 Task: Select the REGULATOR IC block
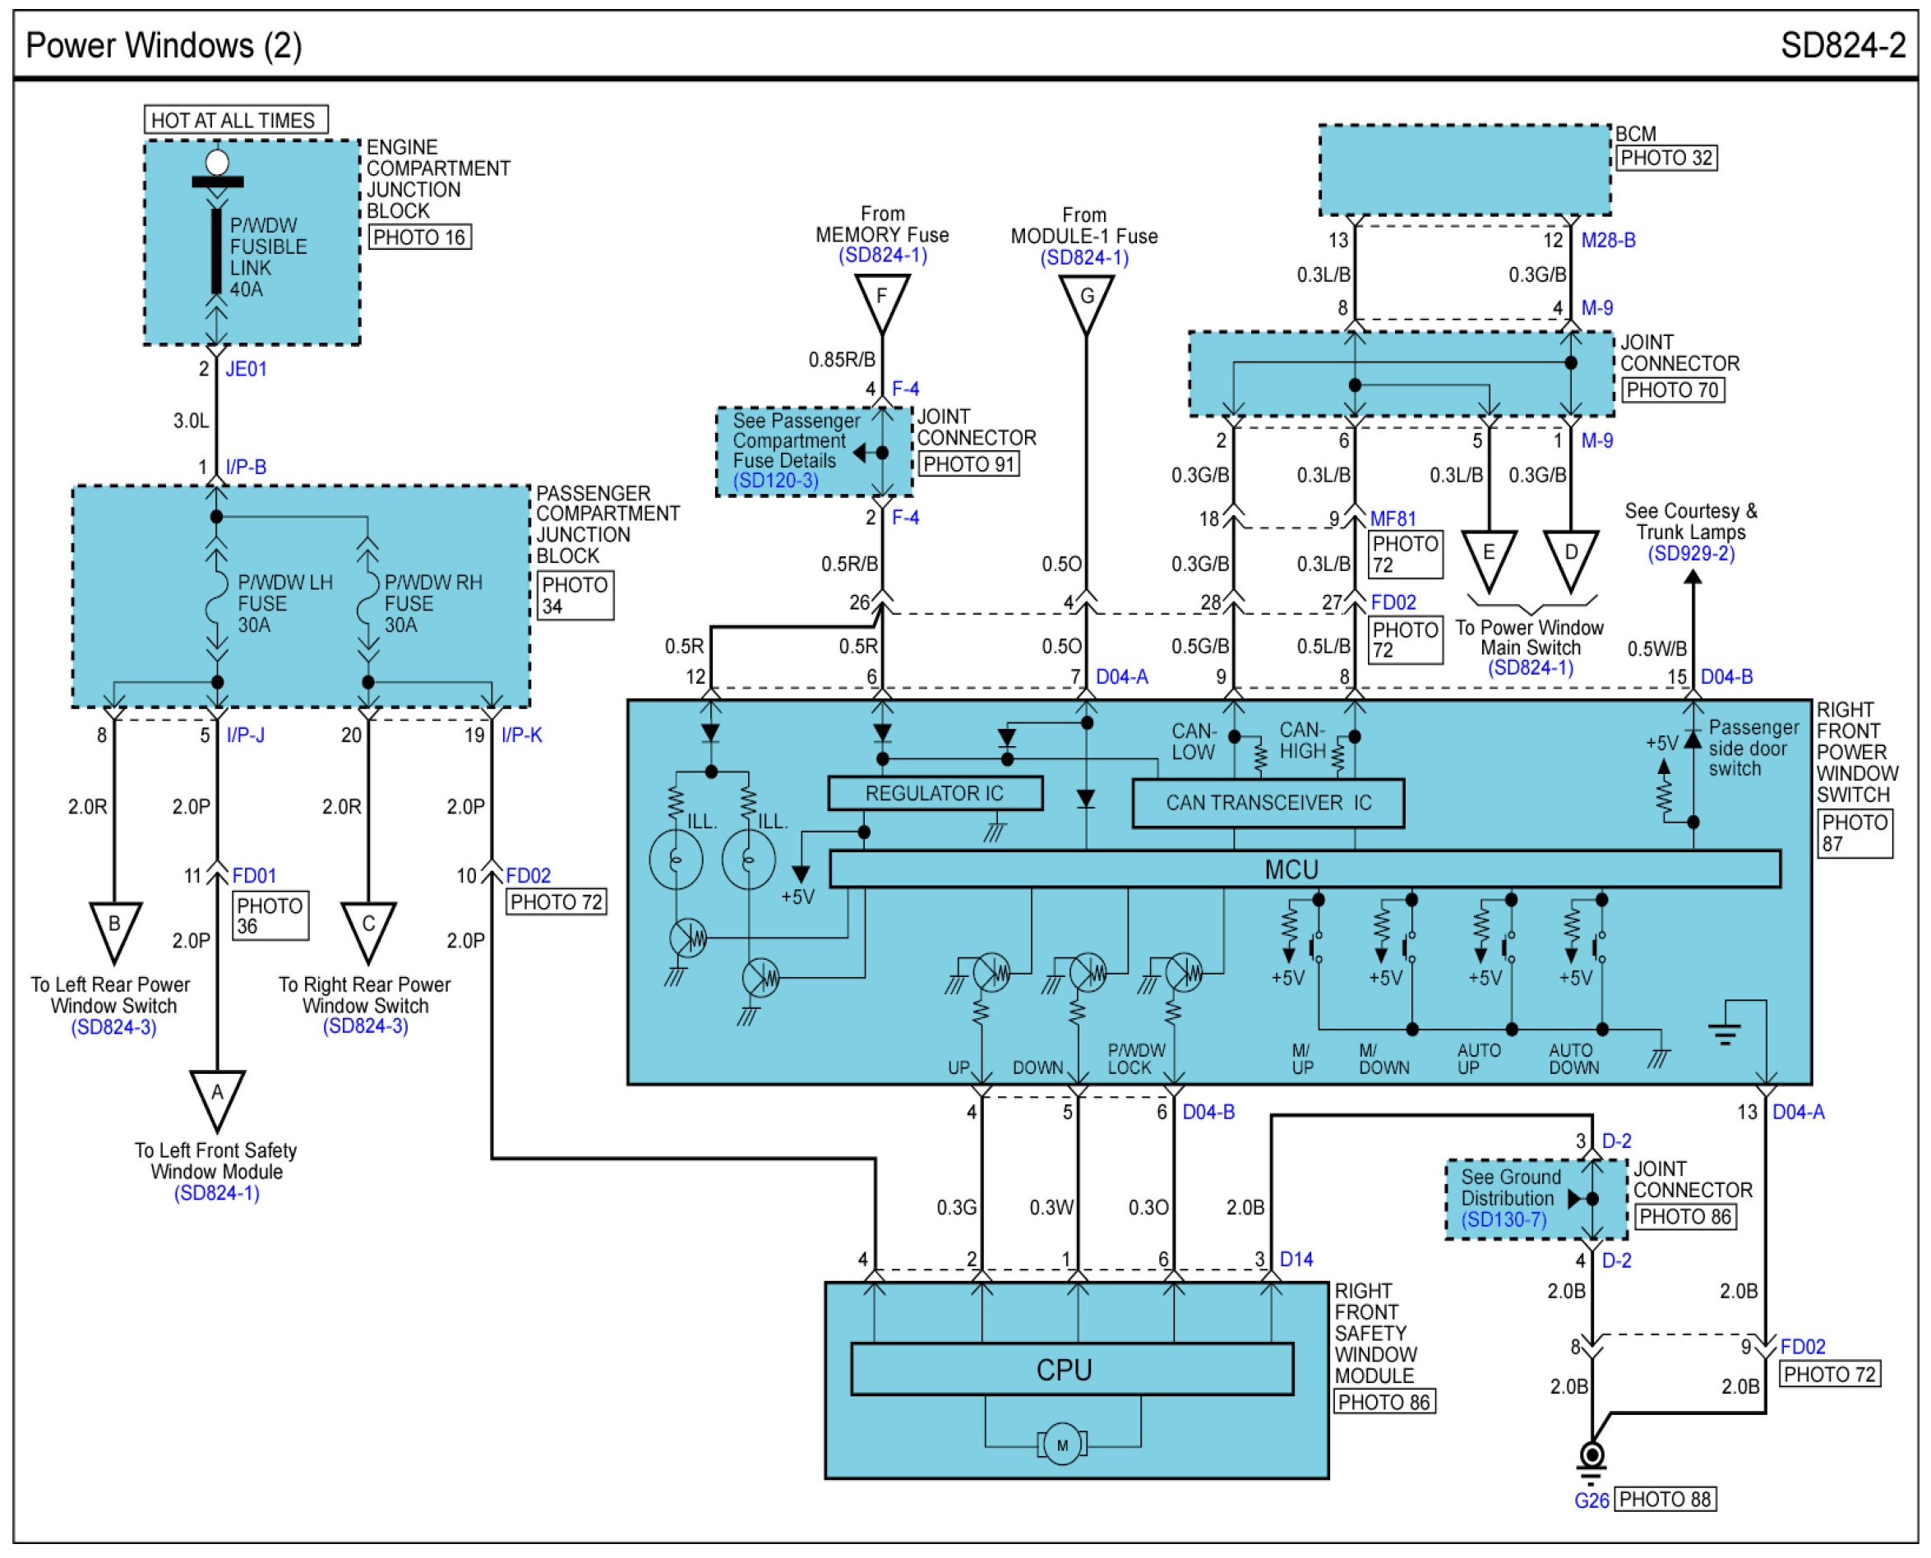[x=934, y=793]
